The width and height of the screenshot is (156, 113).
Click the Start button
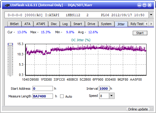point(140,33)
